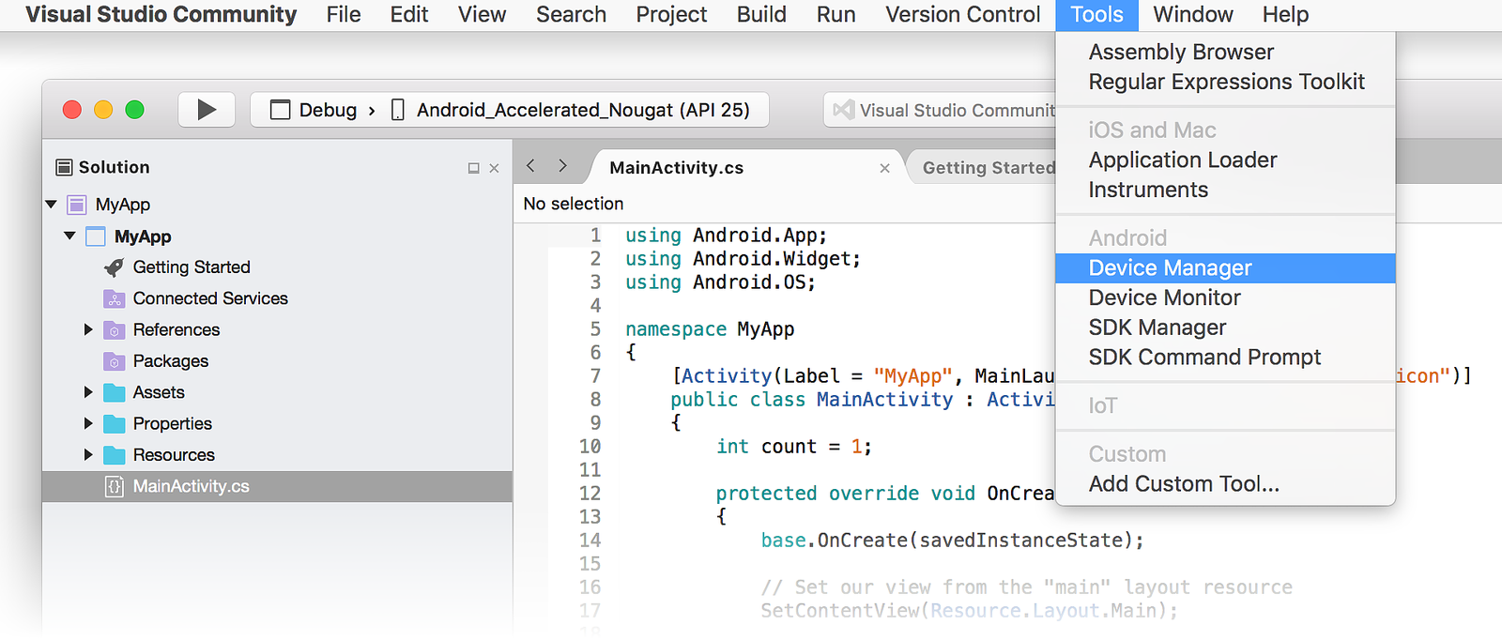The height and width of the screenshot is (640, 1502).
Task: Open the Run menu
Action: [835, 15]
